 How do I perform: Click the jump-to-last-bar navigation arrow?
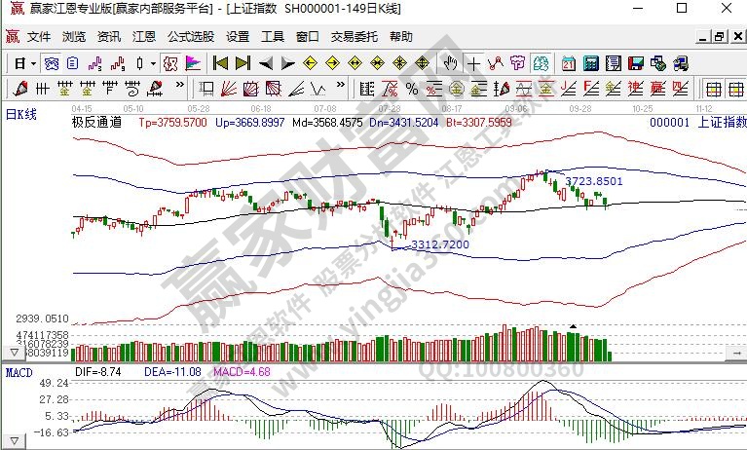click(x=243, y=63)
